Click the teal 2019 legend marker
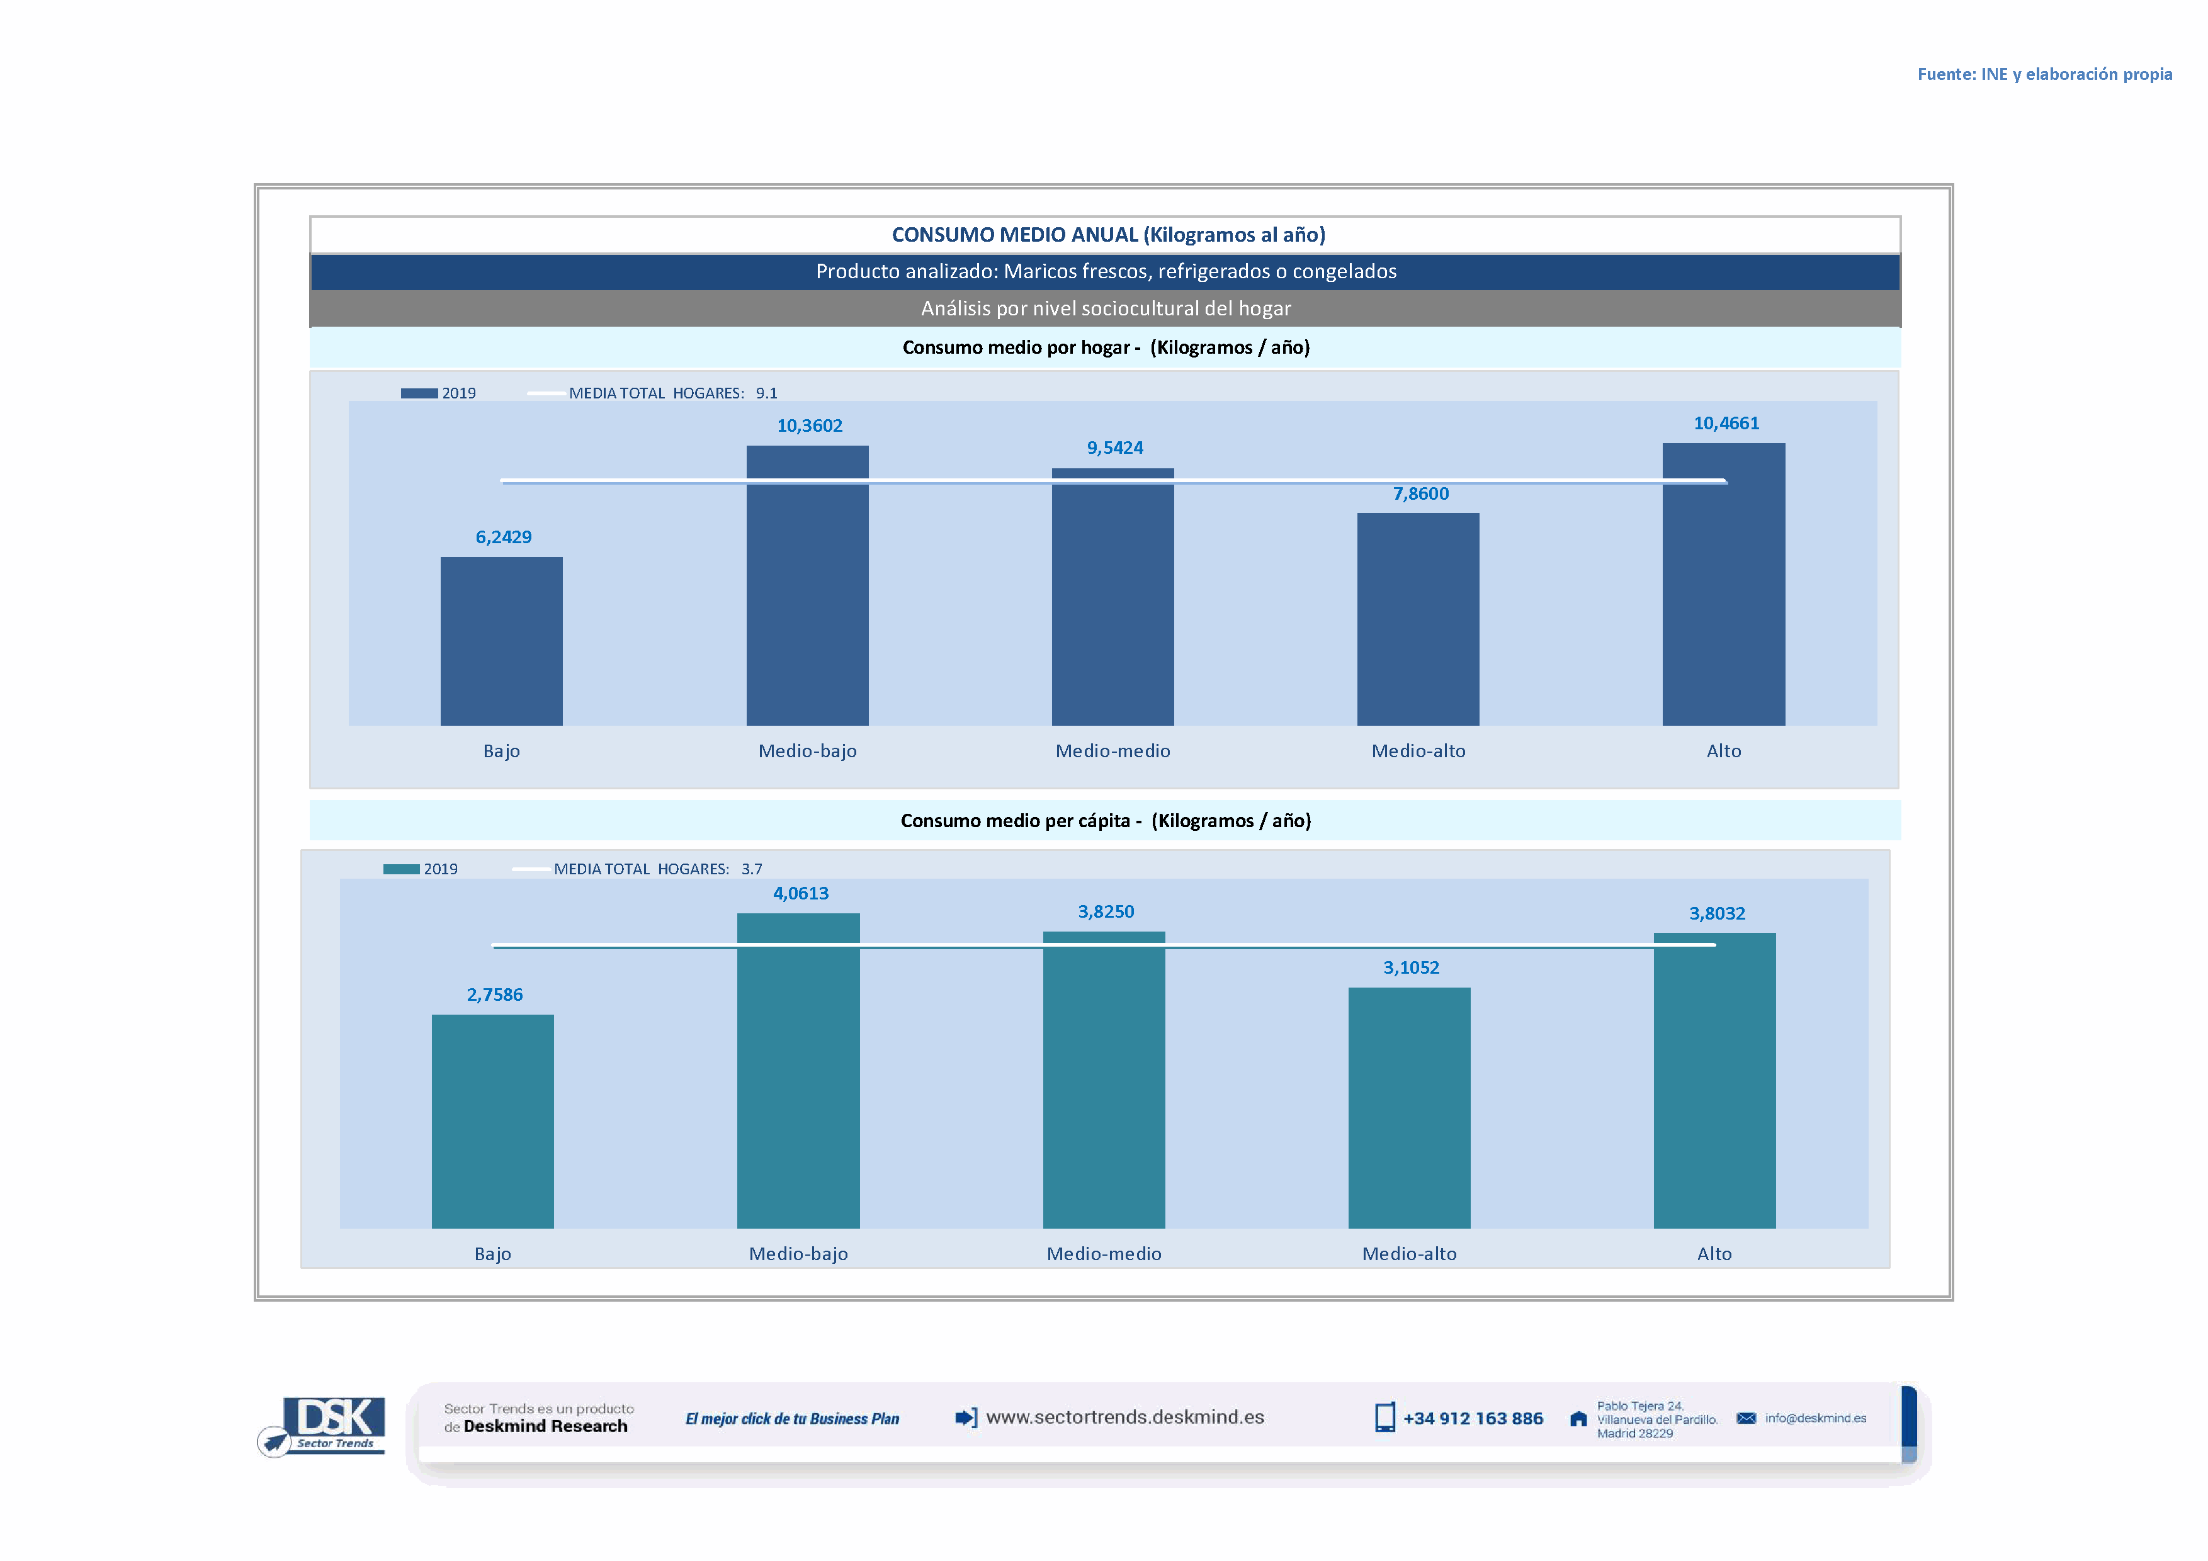 click(x=401, y=869)
